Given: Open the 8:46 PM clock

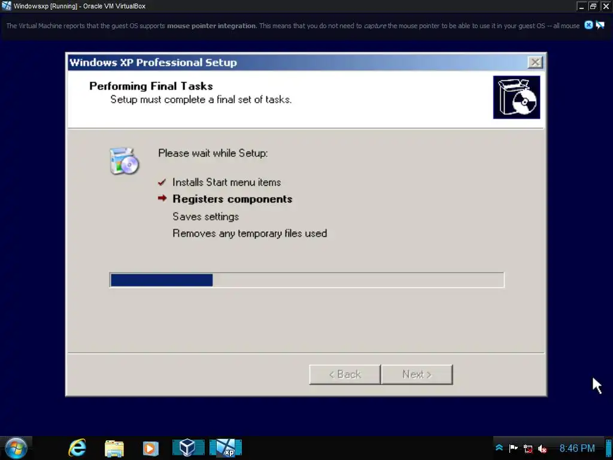Looking at the screenshot, I should (577, 448).
